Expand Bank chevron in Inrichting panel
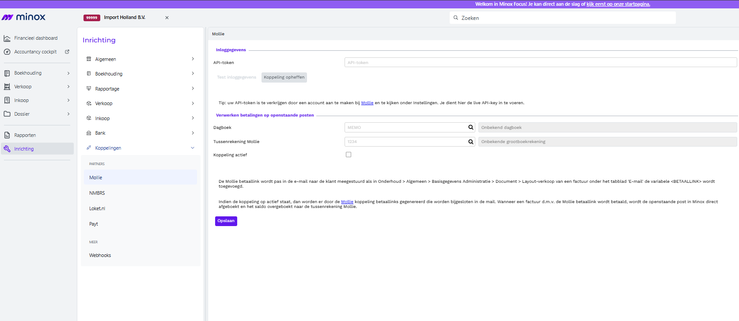739x321 pixels. (193, 133)
